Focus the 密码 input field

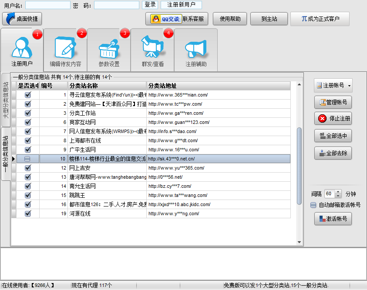coord(117,5)
